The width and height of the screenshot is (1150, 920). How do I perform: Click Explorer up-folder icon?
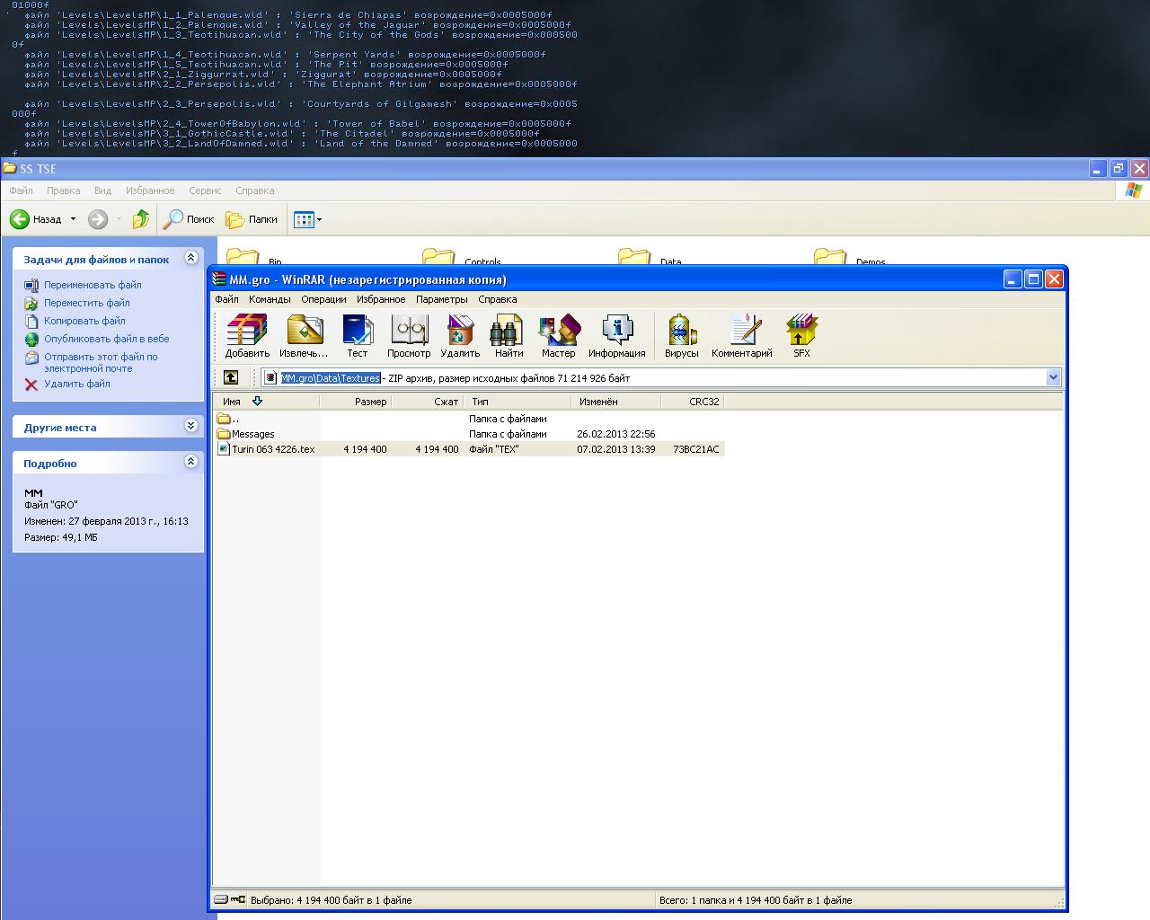(141, 218)
